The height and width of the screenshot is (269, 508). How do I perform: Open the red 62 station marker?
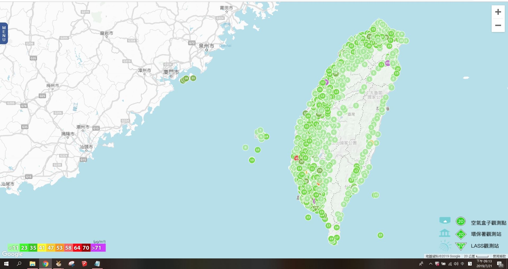[x=297, y=158]
